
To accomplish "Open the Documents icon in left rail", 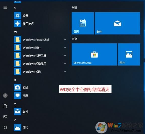I will [x=5, y=106].
